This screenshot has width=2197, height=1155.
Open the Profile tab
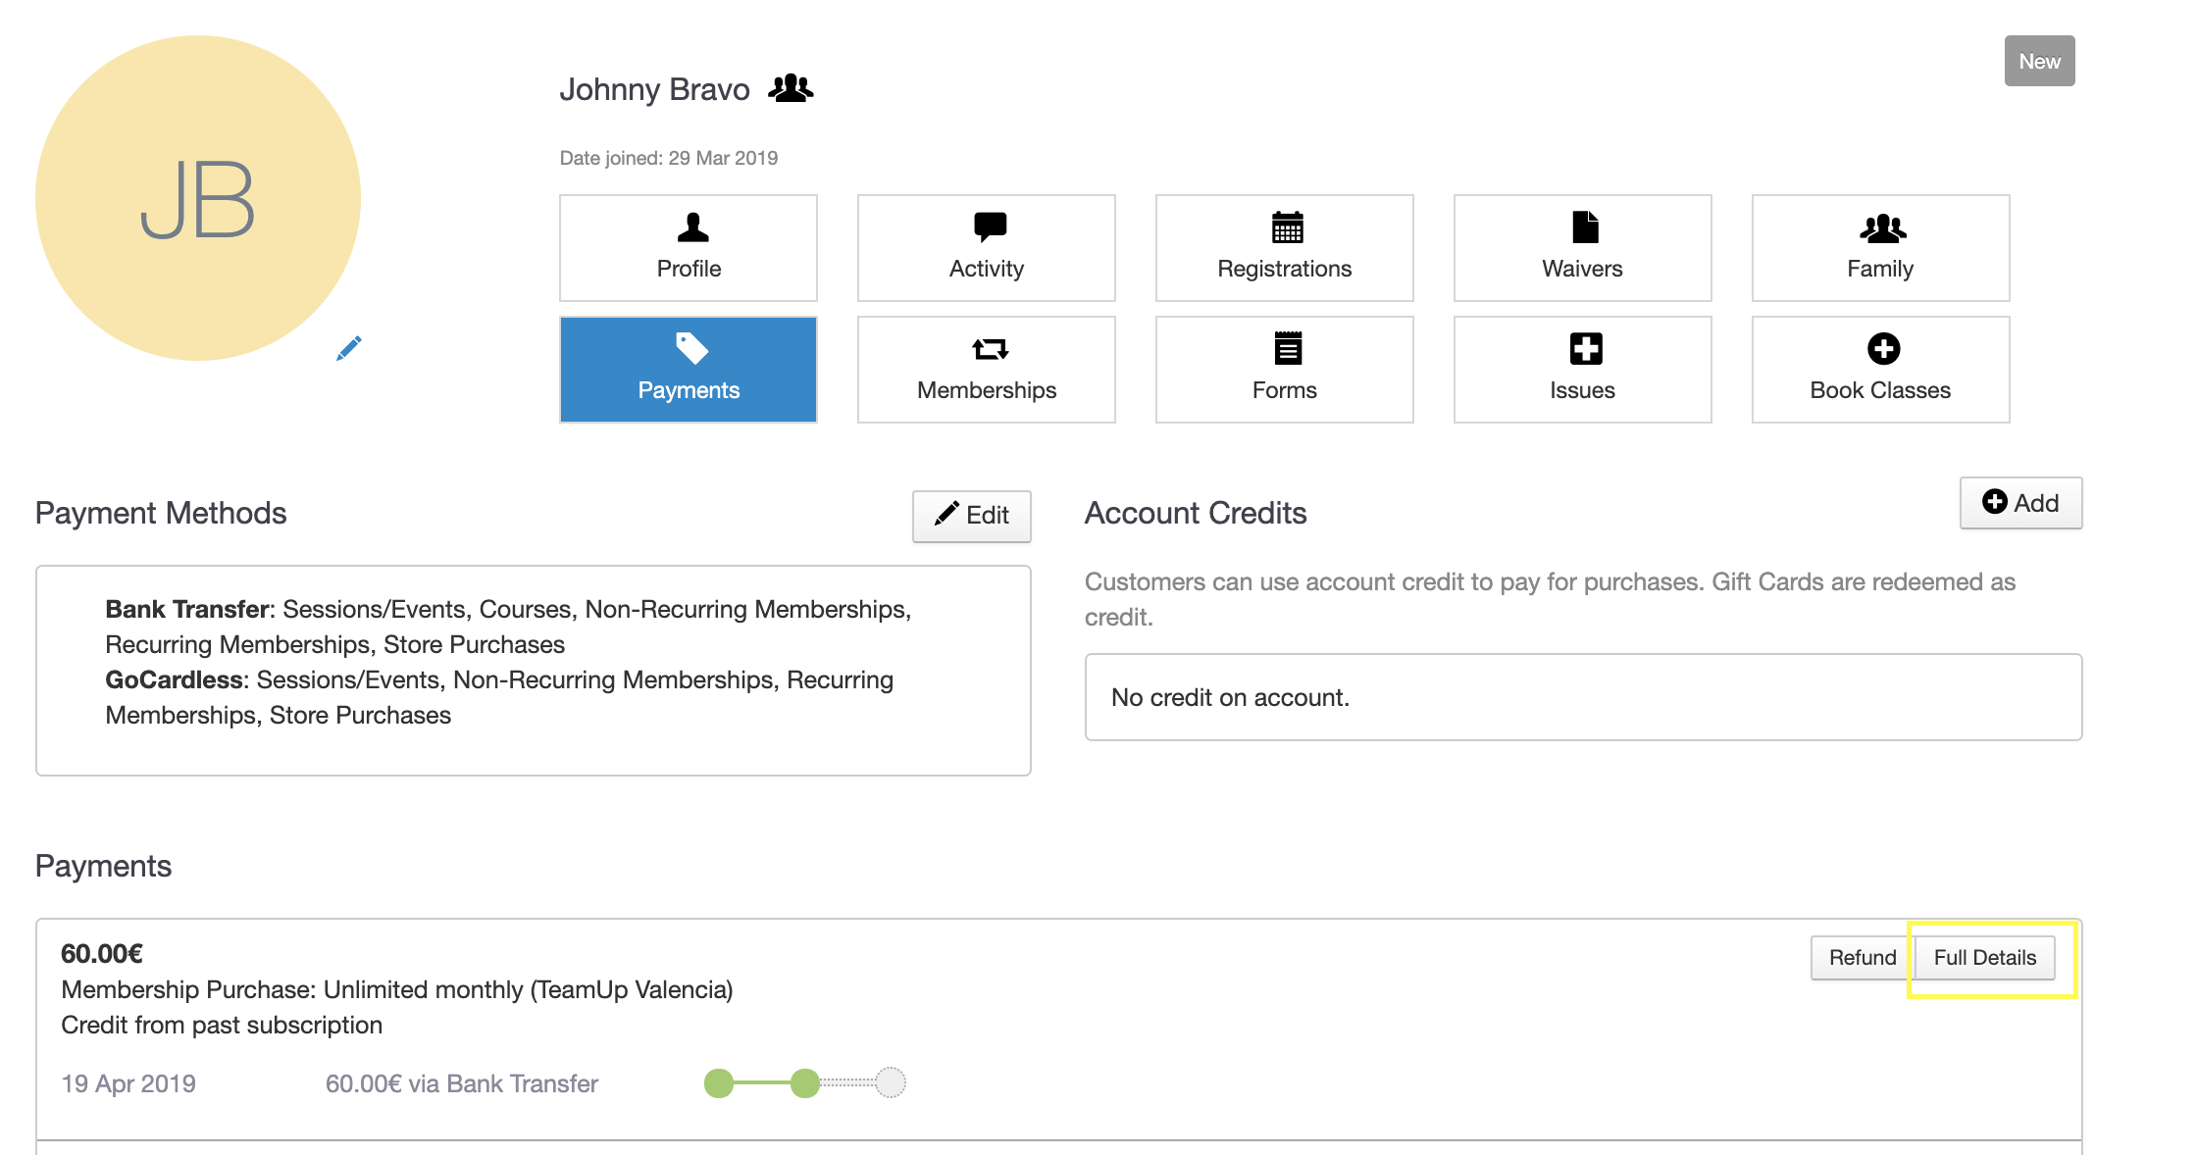689,248
